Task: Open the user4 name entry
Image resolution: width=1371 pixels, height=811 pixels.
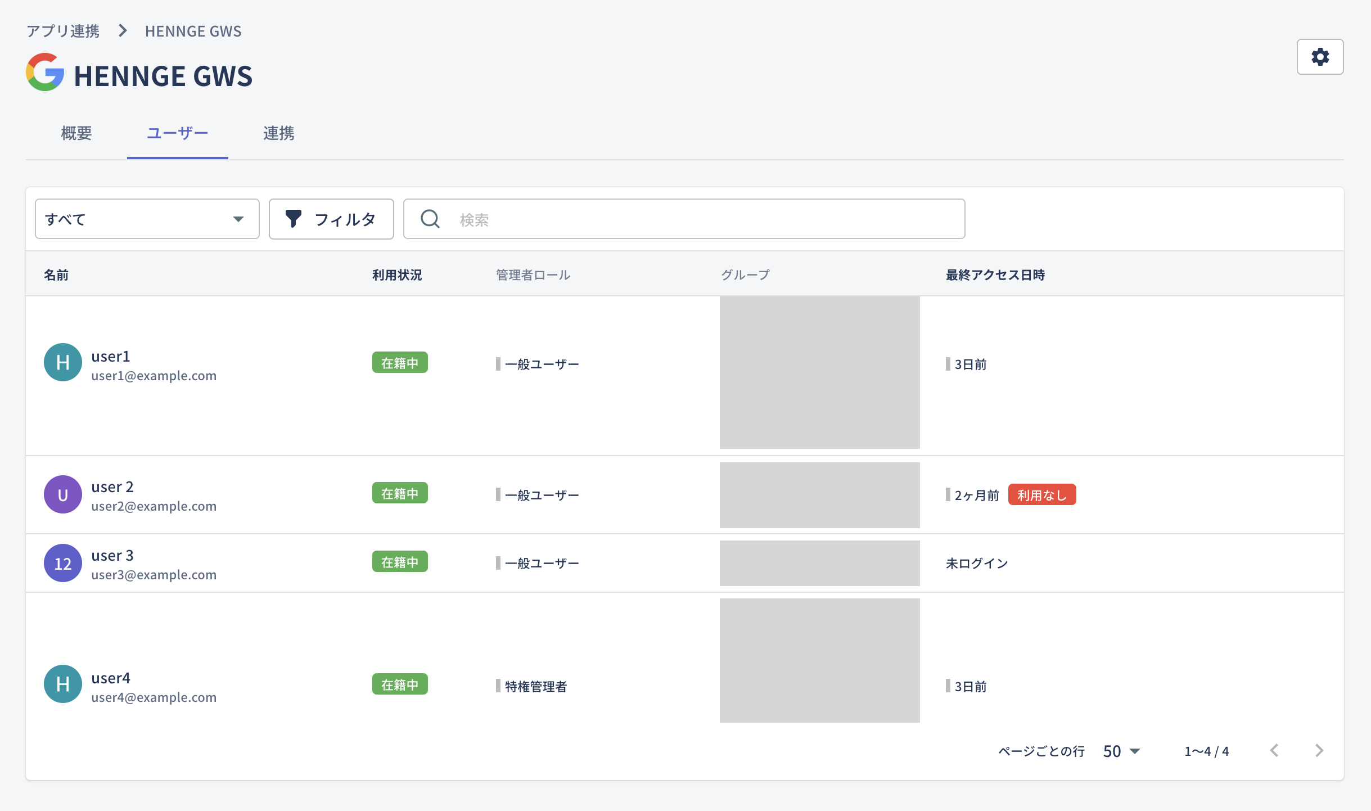Action: (111, 678)
